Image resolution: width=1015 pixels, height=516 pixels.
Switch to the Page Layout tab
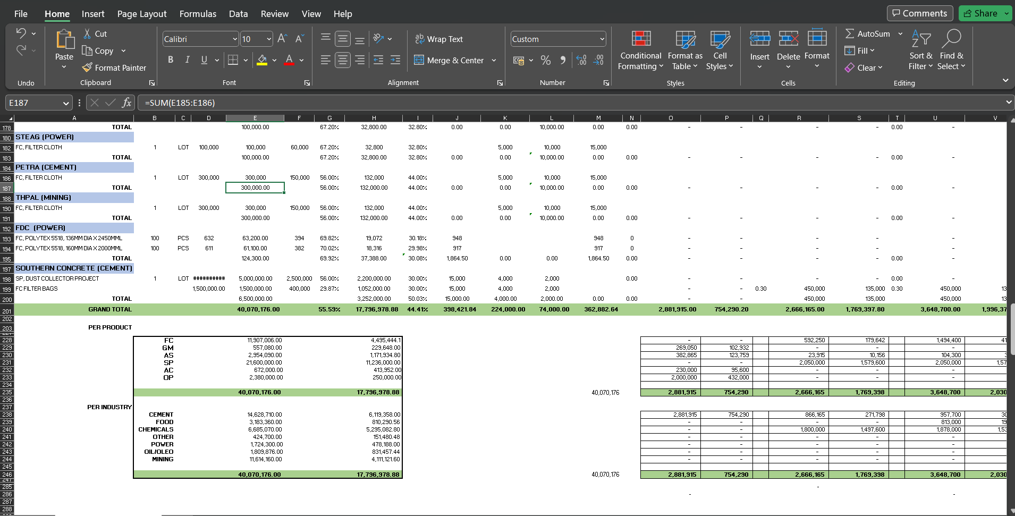(142, 14)
